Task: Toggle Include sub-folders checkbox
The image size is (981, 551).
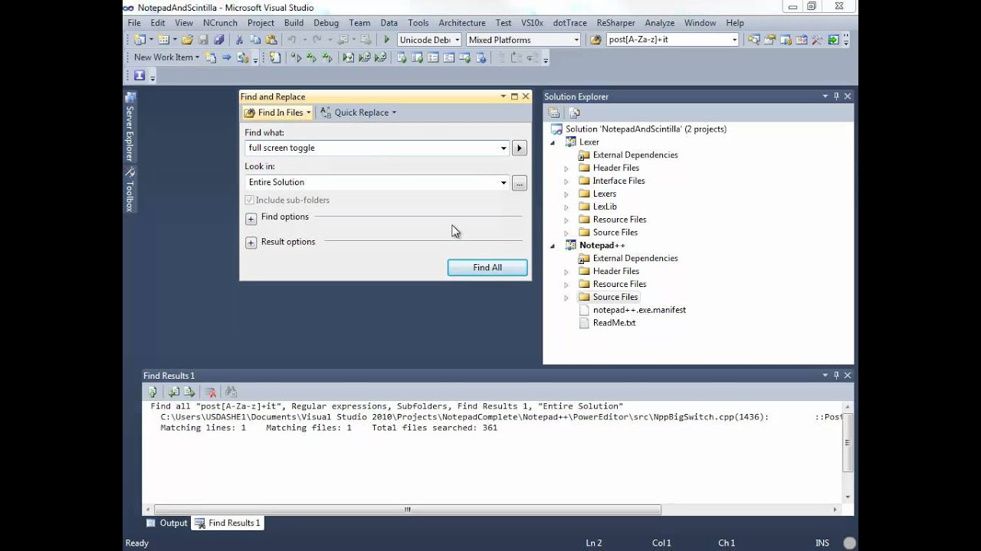Action: (249, 200)
